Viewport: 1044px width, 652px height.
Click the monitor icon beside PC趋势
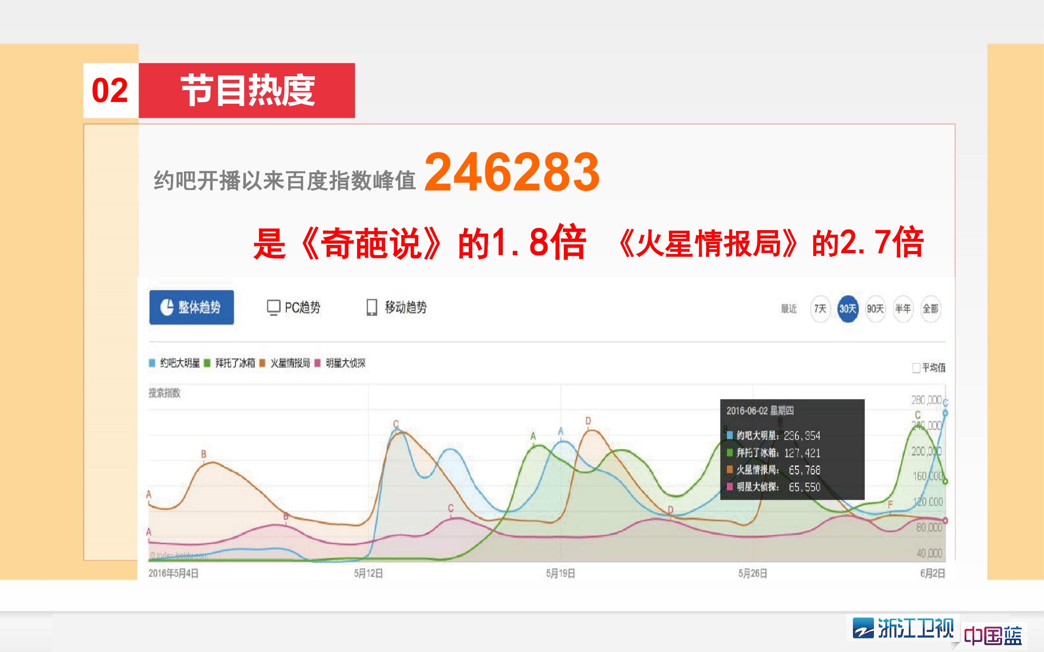[273, 308]
